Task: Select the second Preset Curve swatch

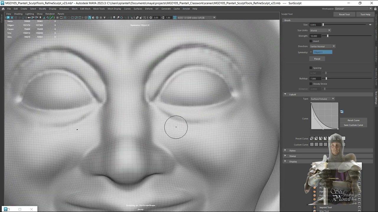Action: [x=316, y=138]
